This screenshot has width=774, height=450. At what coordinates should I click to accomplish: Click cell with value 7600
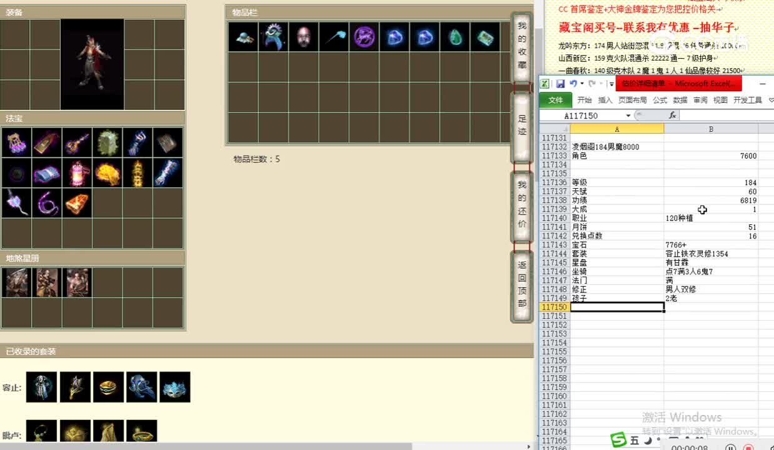(x=711, y=156)
